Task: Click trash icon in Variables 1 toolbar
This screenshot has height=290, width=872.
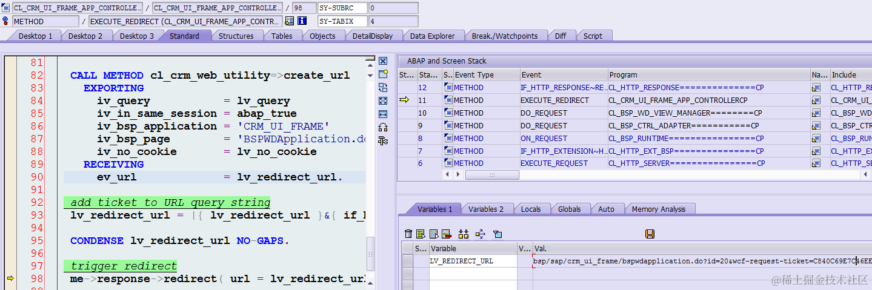Action: tap(408, 234)
